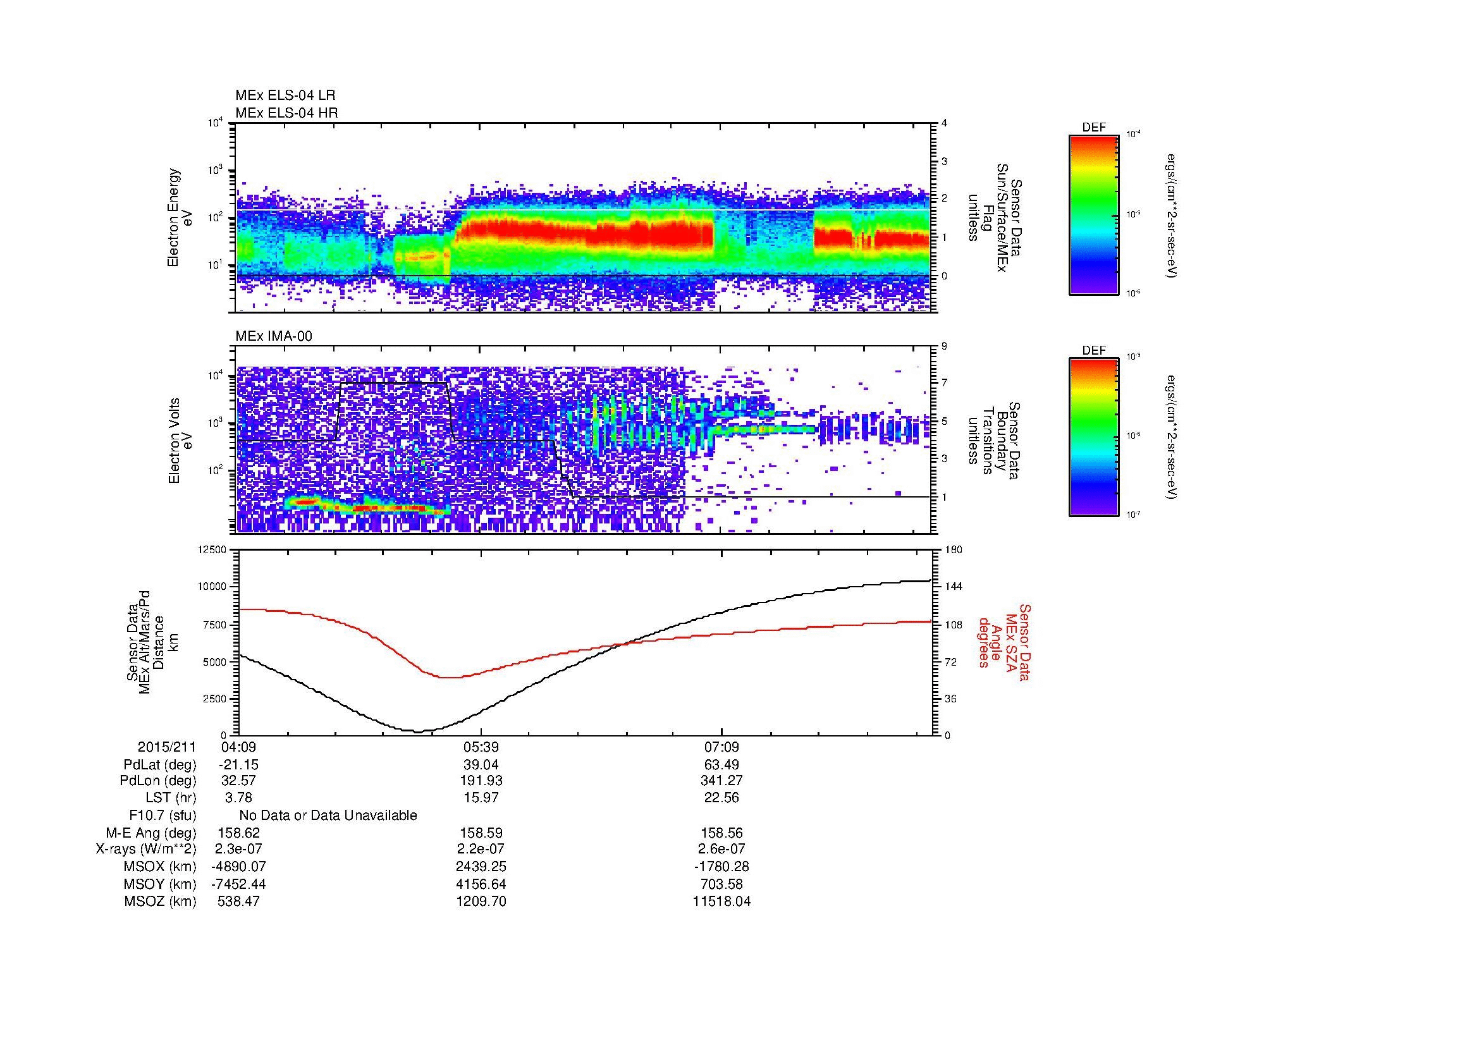This screenshot has height=1045, width=1479.
Task: Select the 'MEx ELS-04 HR' title
Action: pyautogui.click(x=286, y=113)
